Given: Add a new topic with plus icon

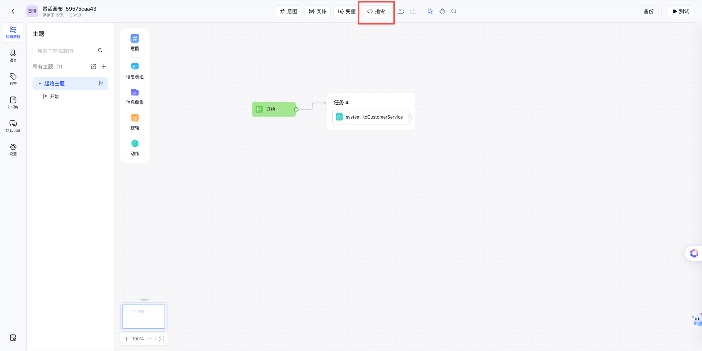Looking at the screenshot, I should pyautogui.click(x=104, y=67).
